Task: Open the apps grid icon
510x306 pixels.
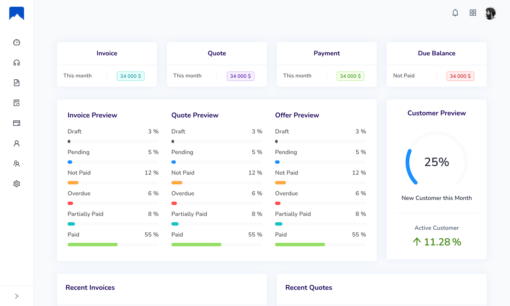Action: pos(473,13)
